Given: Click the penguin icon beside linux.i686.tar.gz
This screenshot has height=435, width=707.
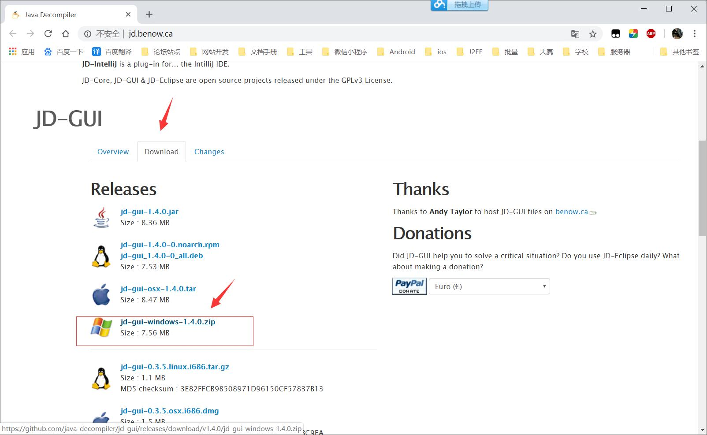Looking at the screenshot, I should click(101, 378).
